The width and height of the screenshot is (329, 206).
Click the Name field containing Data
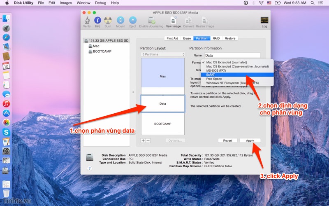pos(232,55)
